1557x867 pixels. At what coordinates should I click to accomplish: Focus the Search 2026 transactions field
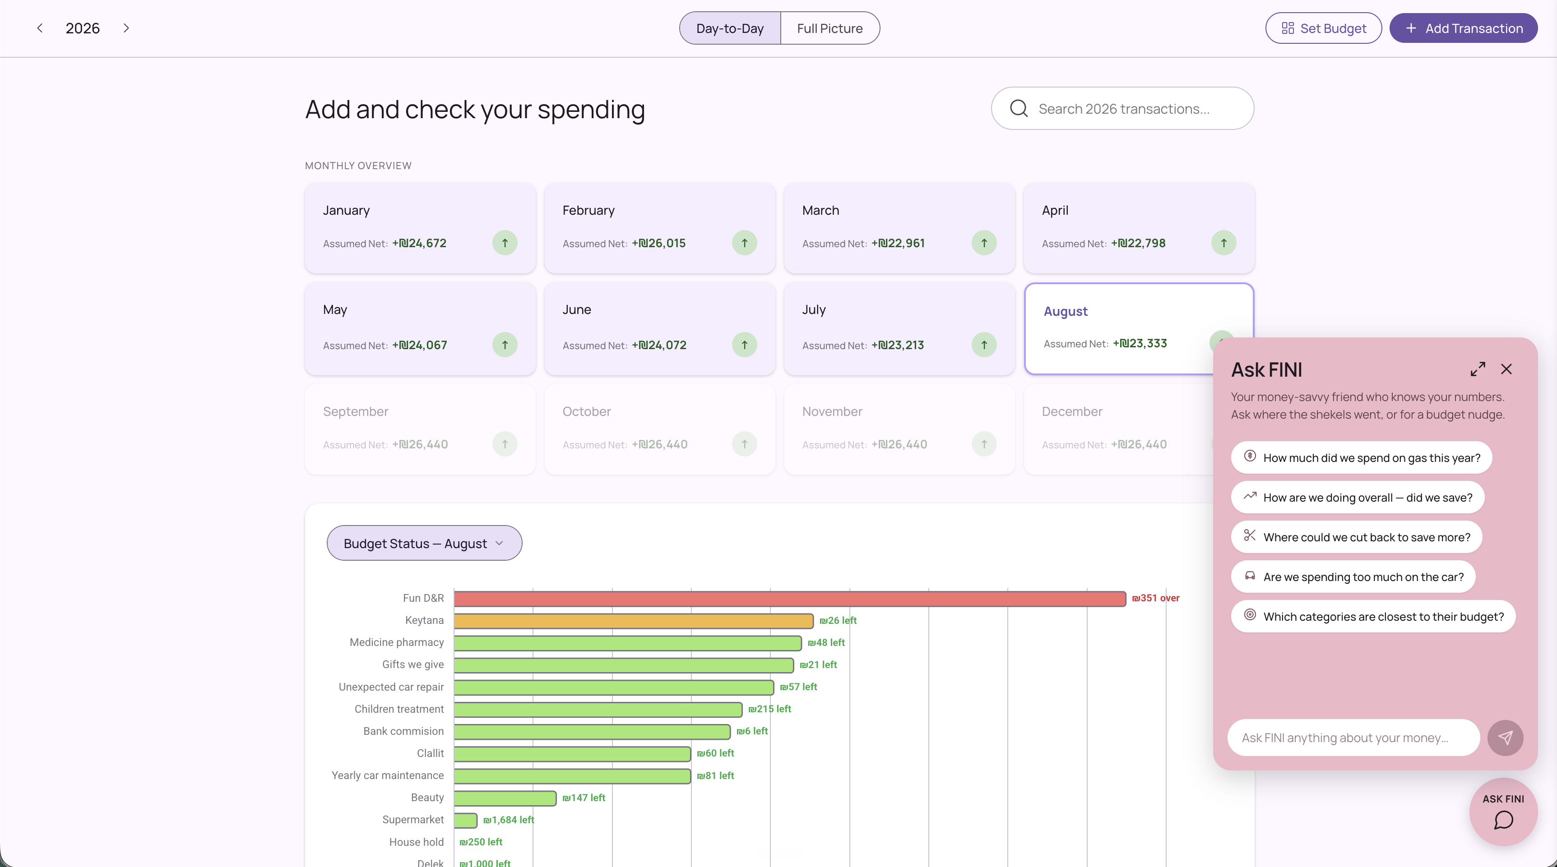pos(1122,108)
